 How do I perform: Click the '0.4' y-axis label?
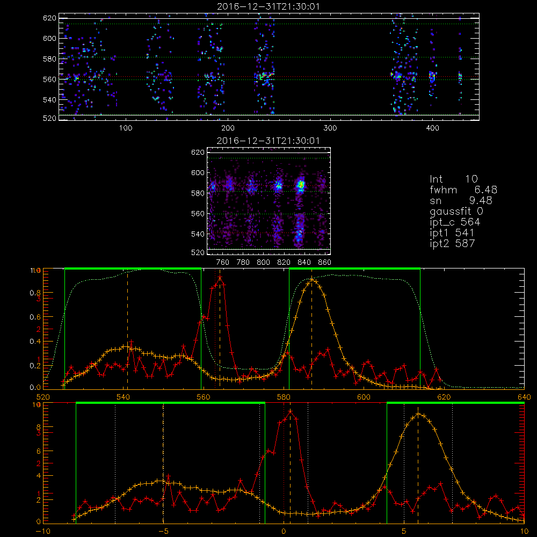35,342
